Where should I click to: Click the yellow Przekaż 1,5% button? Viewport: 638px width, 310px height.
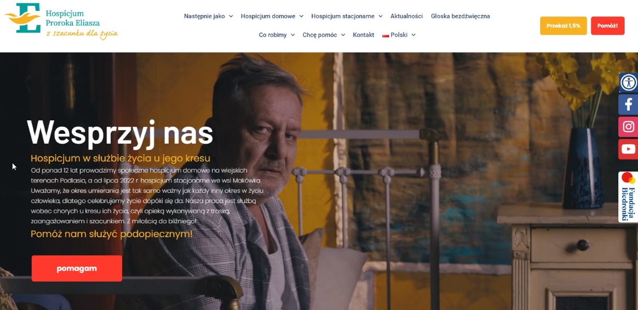click(563, 26)
